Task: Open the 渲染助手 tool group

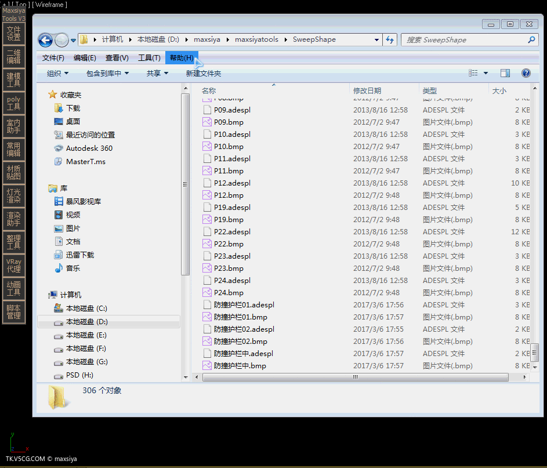Action: point(13,219)
